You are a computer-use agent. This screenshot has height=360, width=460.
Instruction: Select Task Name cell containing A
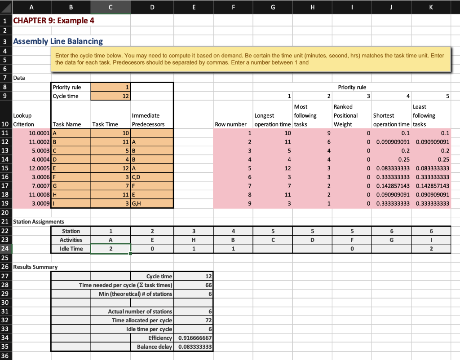(71, 133)
